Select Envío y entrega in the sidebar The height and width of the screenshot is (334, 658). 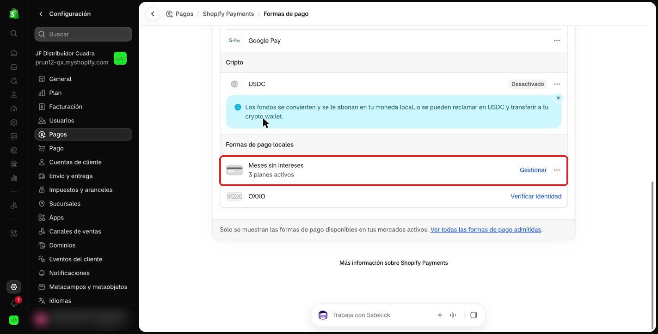pyautogui.click(x=83, y=176)
